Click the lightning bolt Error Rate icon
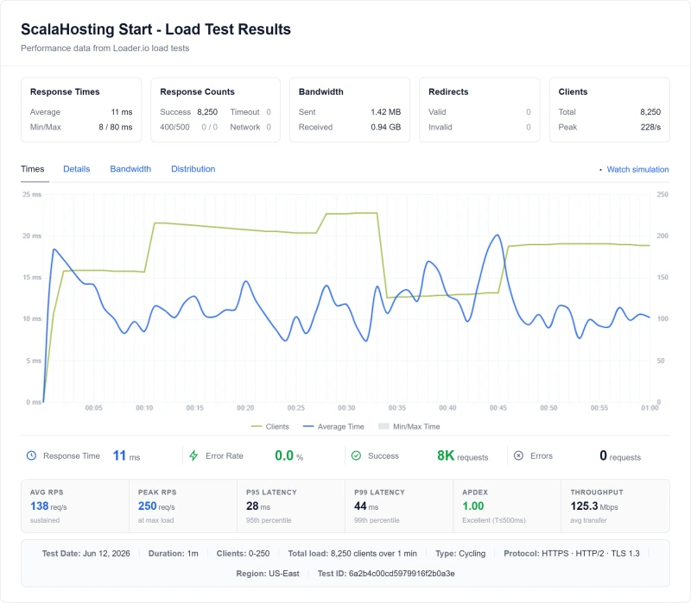 click(193, 455)
